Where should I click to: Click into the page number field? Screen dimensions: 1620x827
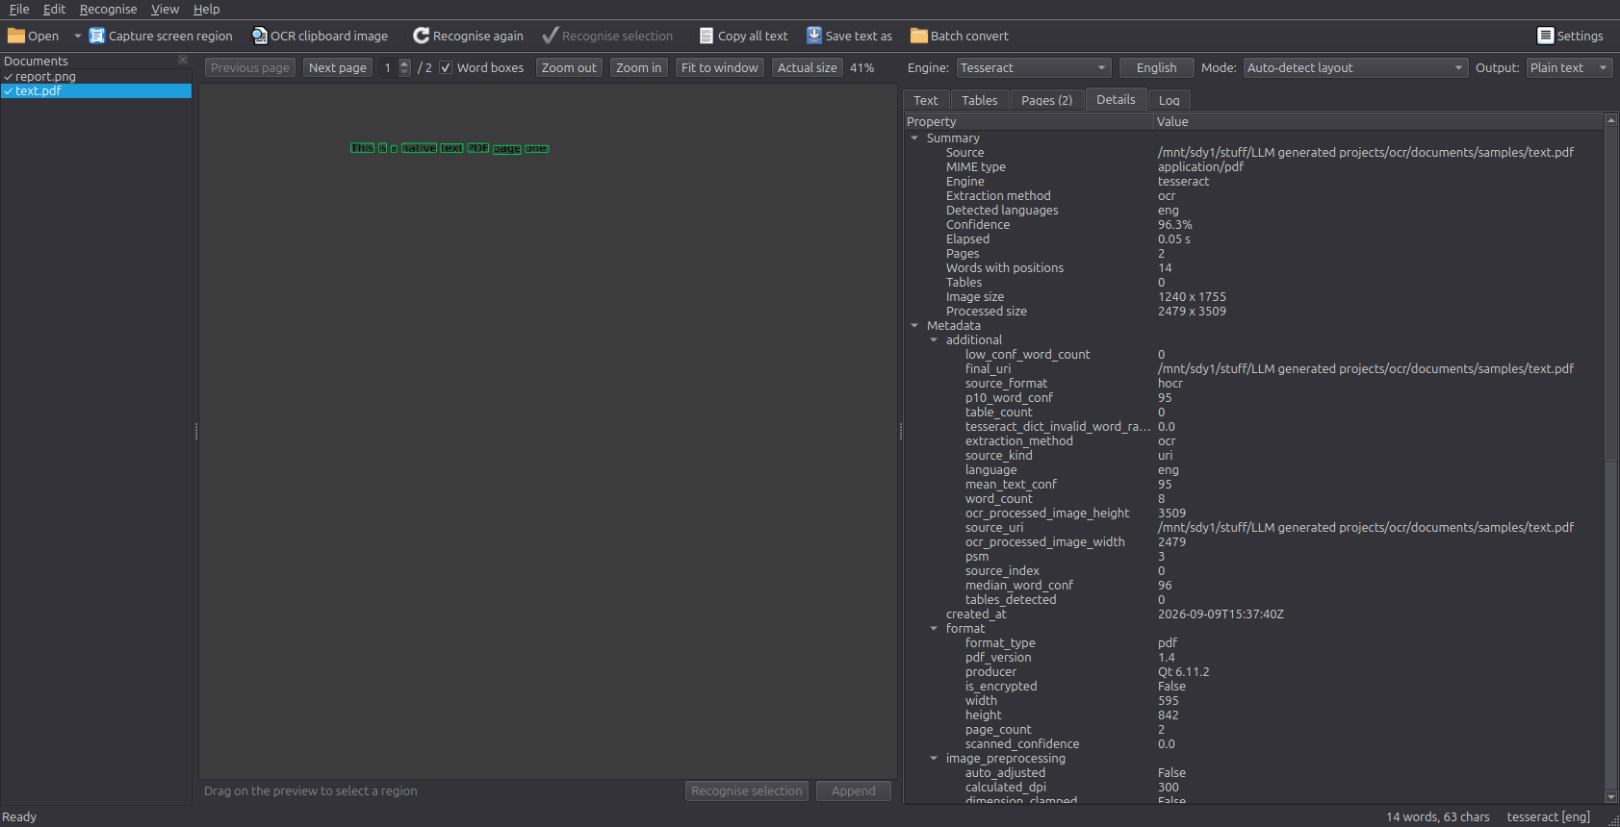(x=388, y=67)
